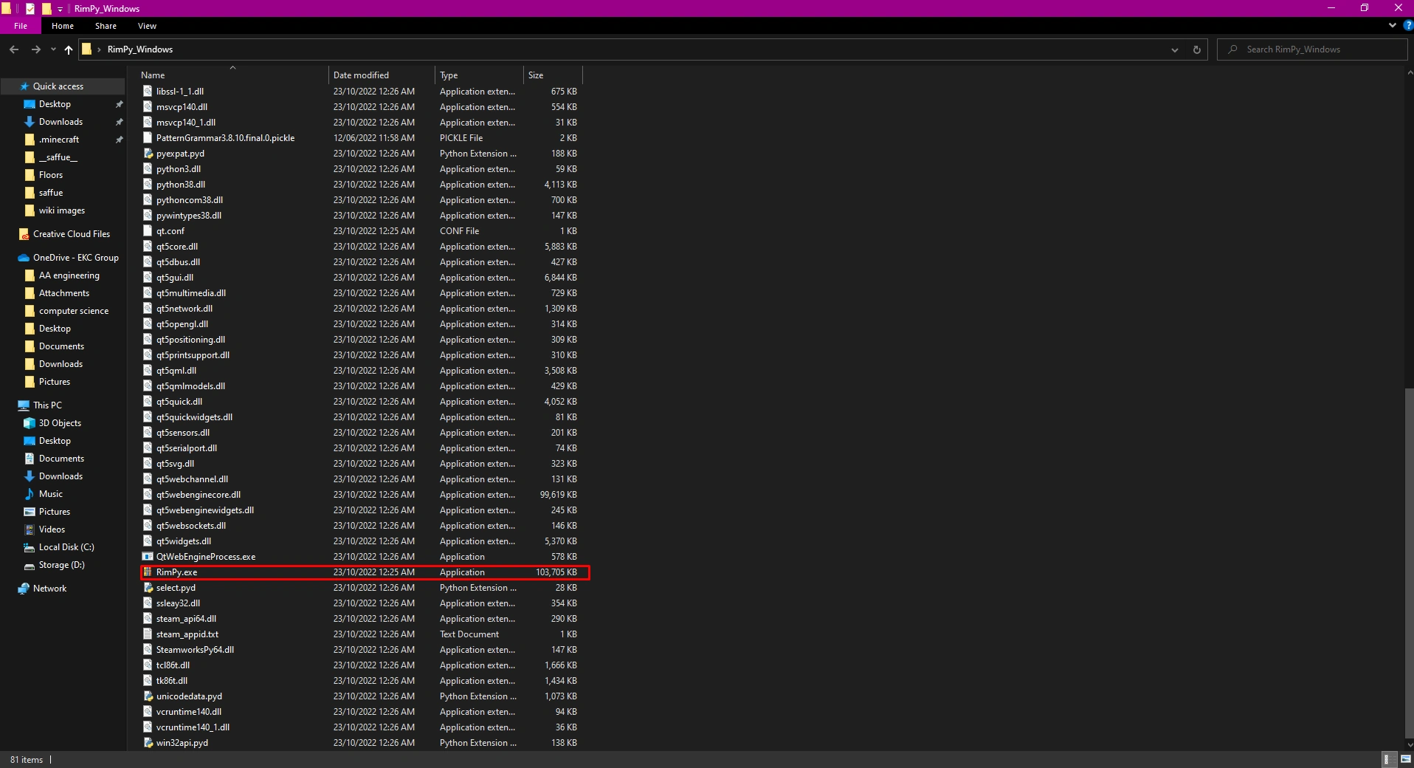
Task: Select the msvcp140.dll file
Action: [x=182, y=107]
